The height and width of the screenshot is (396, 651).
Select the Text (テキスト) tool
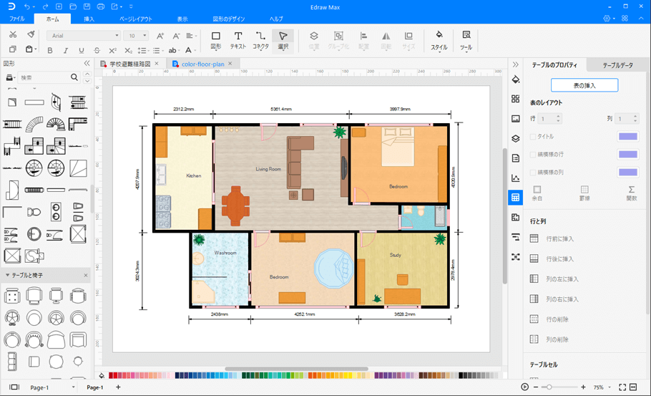[238, 41]
